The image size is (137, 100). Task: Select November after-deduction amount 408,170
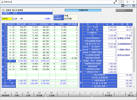point(46,55)
